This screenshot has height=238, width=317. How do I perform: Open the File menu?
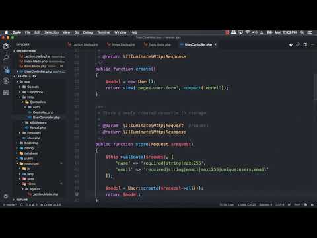[28, 32]
